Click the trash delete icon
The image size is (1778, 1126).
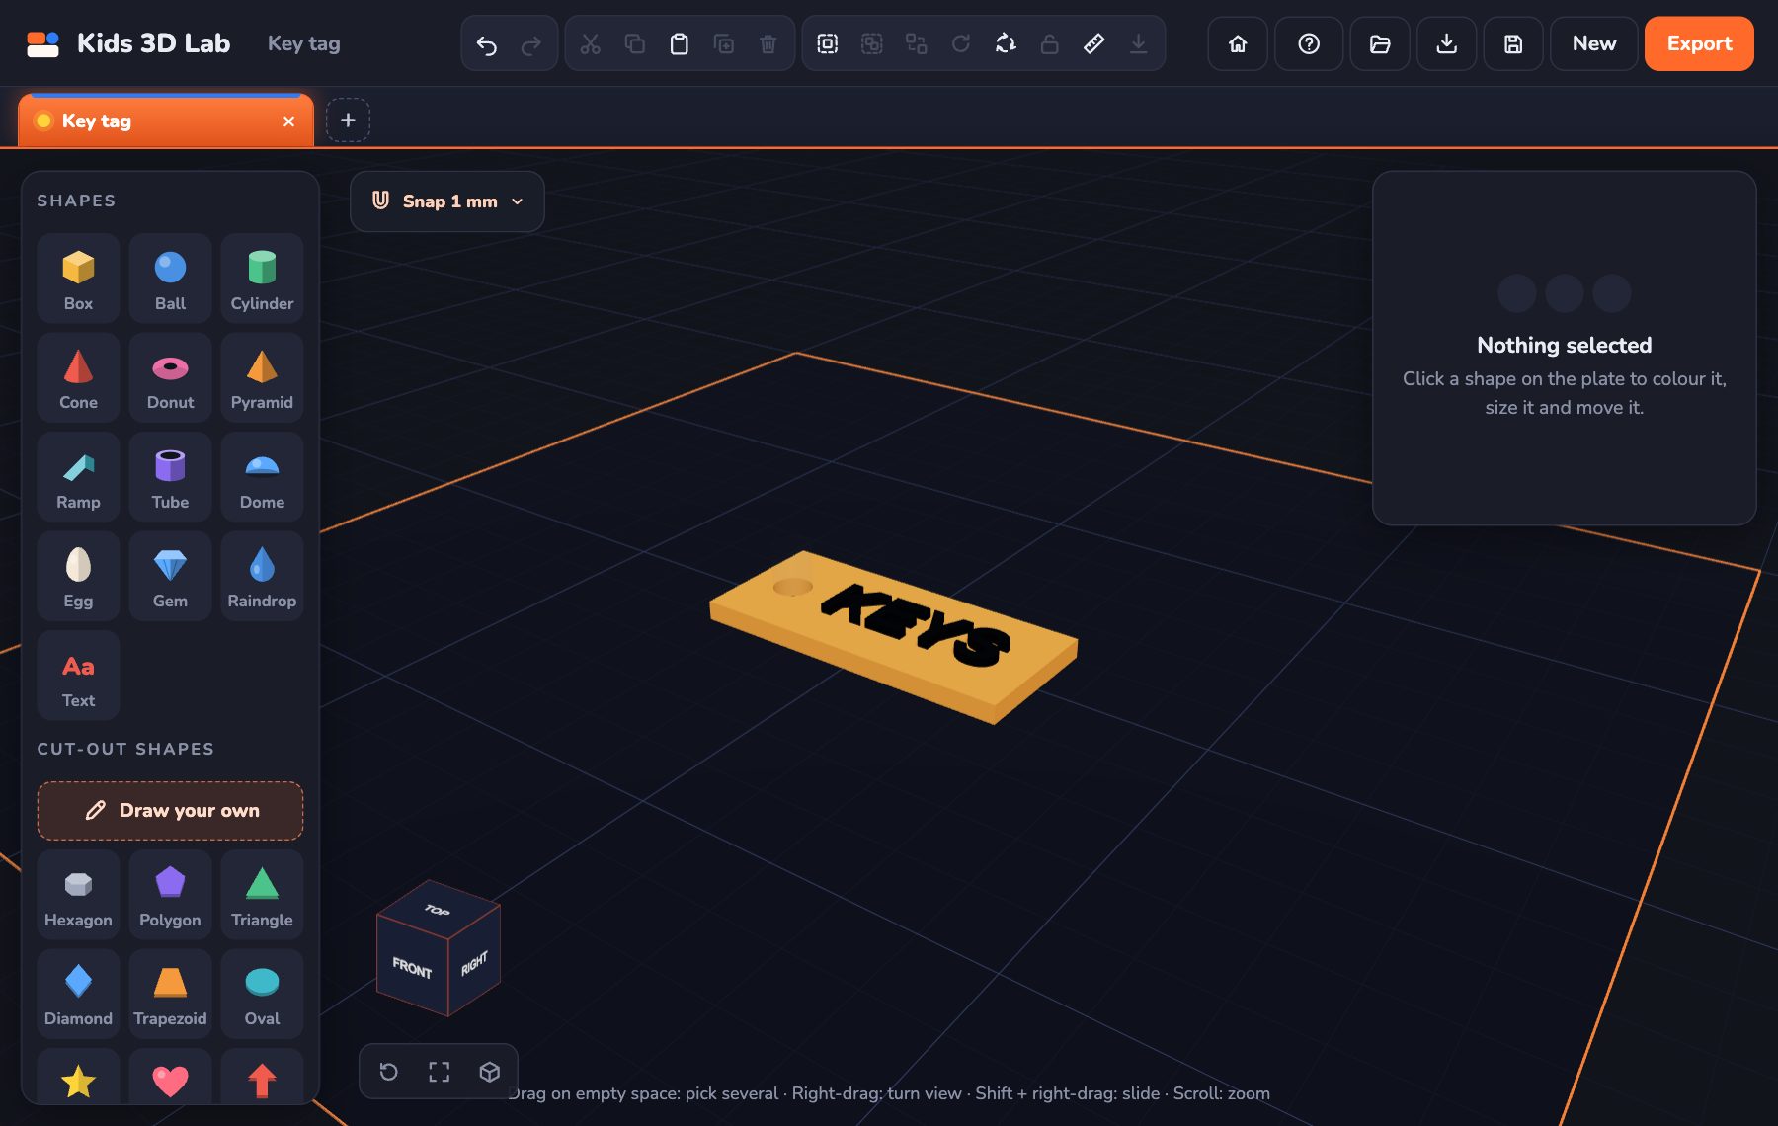(x=768, y=43)
